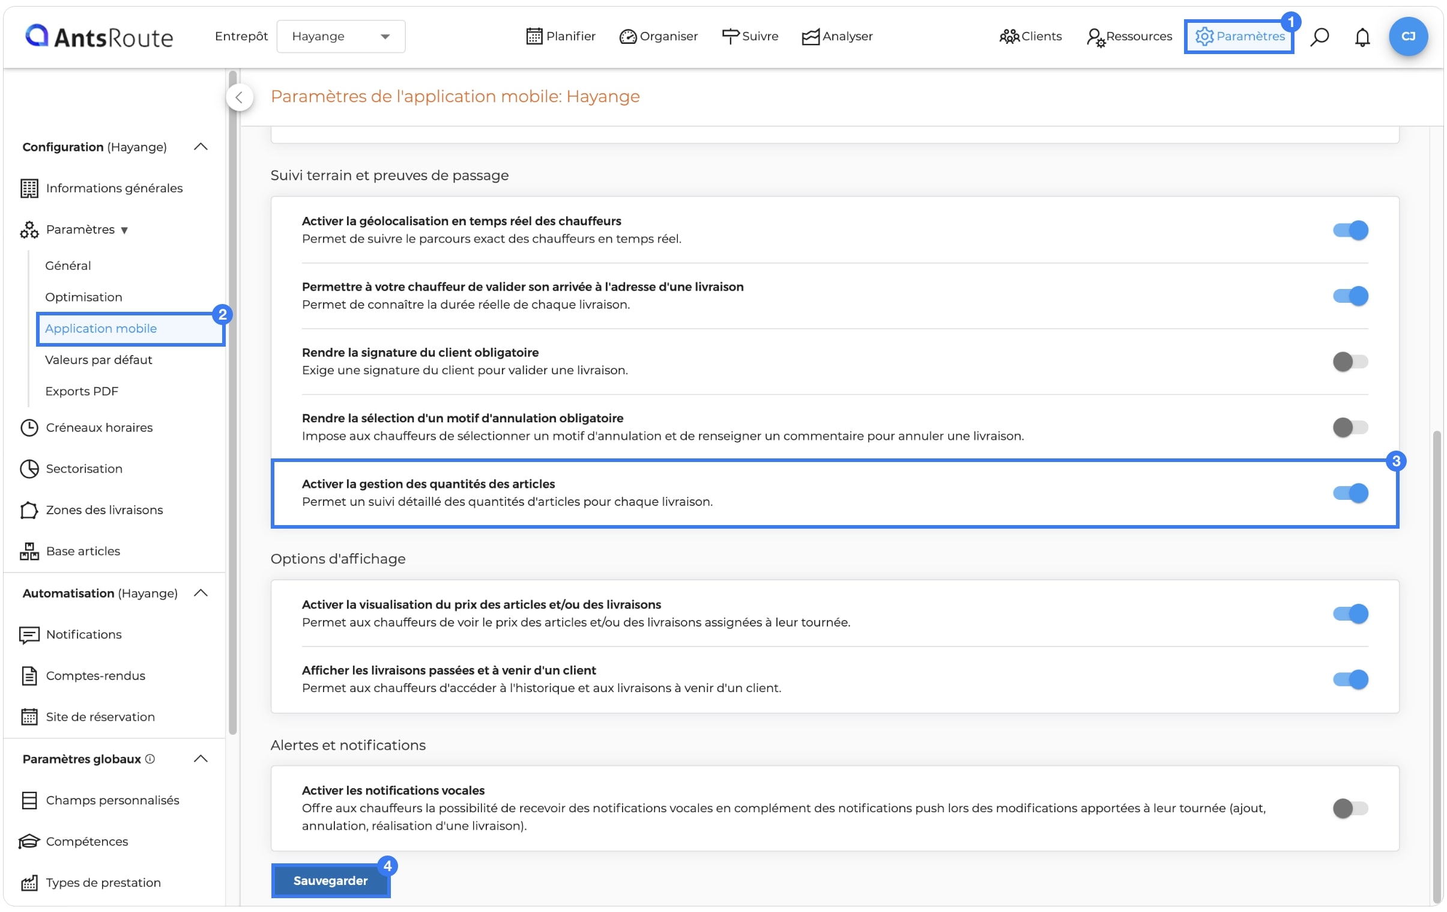The height and width of the screenshot is (912, 1447).
Task: Click the Notifications message icon
Action: click(x=29, y=635)
